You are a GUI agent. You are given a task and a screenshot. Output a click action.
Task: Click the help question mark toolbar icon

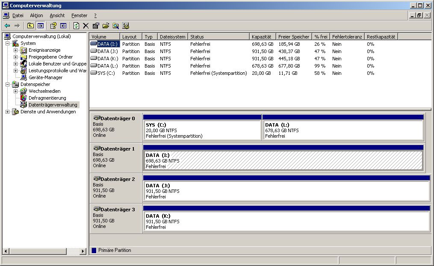pyautogui.click(x=53, y=26)
